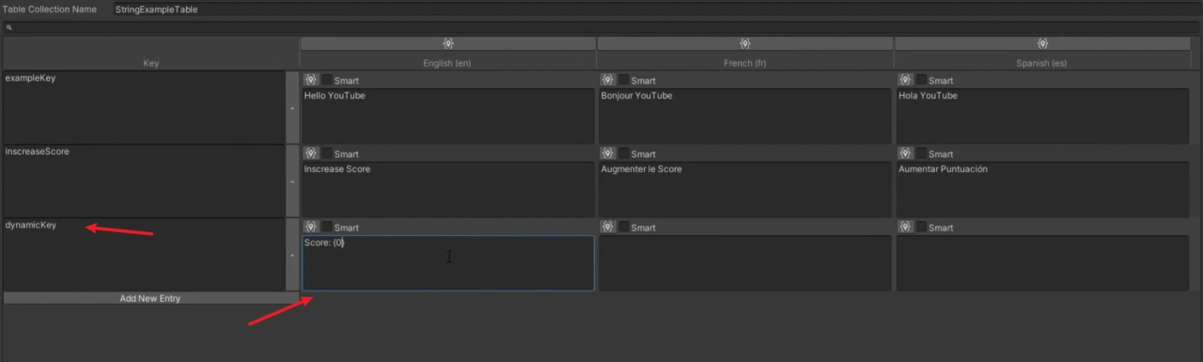Enable Smart for French dynamicKey entry
The width and height of the screenshot is (1203, 362).
click(x=624, y=227)
